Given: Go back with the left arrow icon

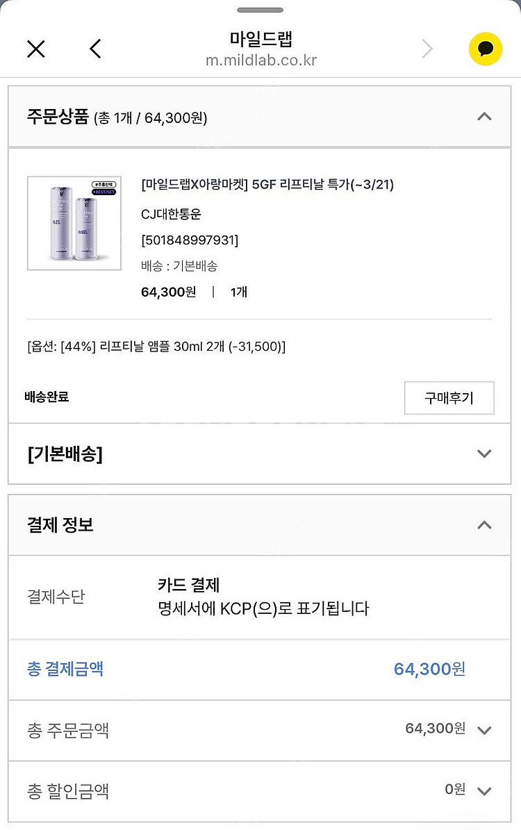Looking at the screenshot, I should [95, 49].
